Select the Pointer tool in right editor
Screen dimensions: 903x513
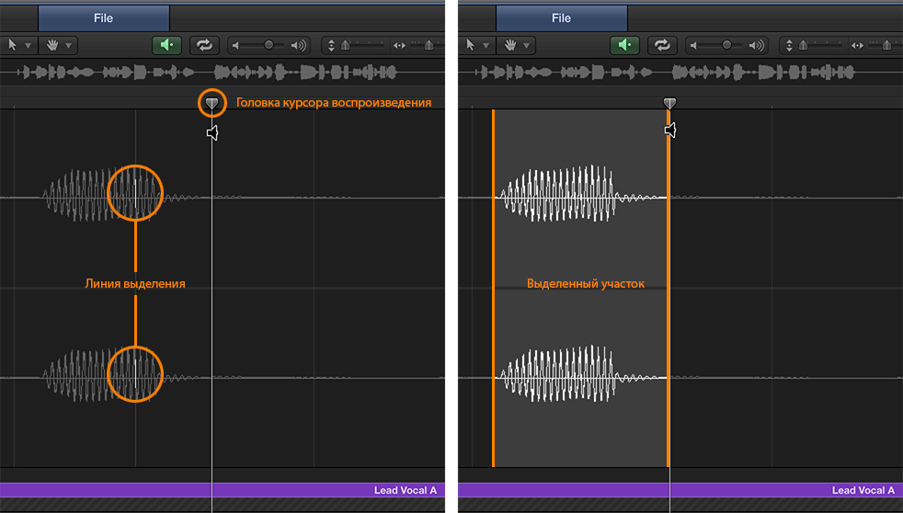tap(470, 45)
